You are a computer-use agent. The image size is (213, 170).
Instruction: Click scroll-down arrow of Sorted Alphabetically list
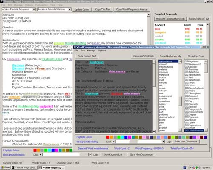point(180,130)
